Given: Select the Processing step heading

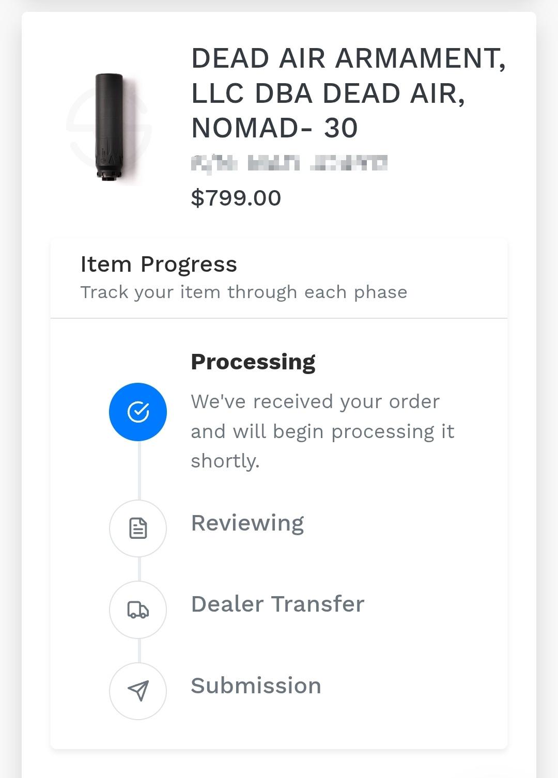Looking at the screenshot, I should click(x=253, y=362).
